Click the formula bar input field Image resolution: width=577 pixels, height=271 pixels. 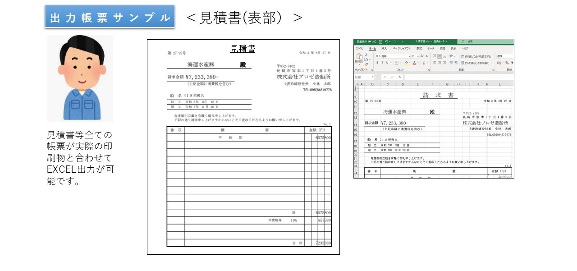(459, 77)
